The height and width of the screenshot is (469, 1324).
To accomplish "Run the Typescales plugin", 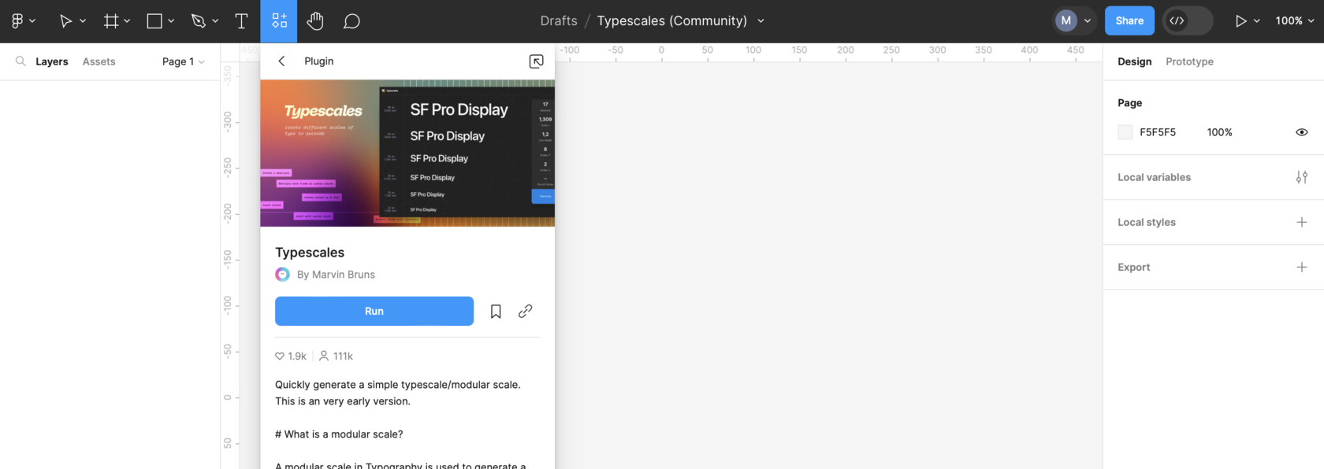I will coord(374,312).
